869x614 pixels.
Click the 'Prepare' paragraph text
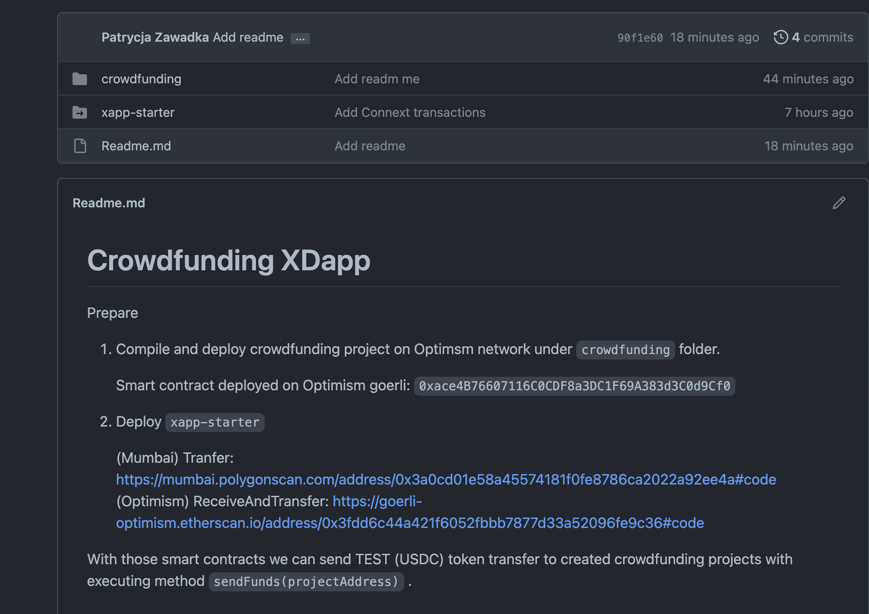112,313
